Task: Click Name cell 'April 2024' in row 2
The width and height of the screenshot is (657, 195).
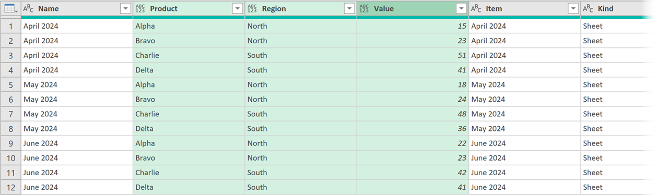Action: (x=77, y=41)
